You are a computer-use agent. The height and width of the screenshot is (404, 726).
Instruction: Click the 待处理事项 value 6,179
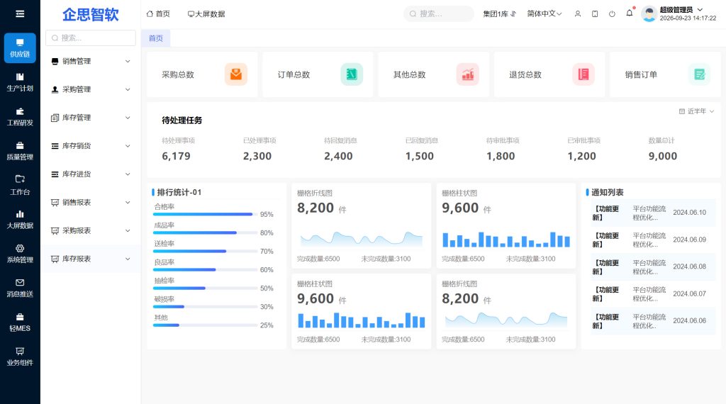[x=176, y=157]
